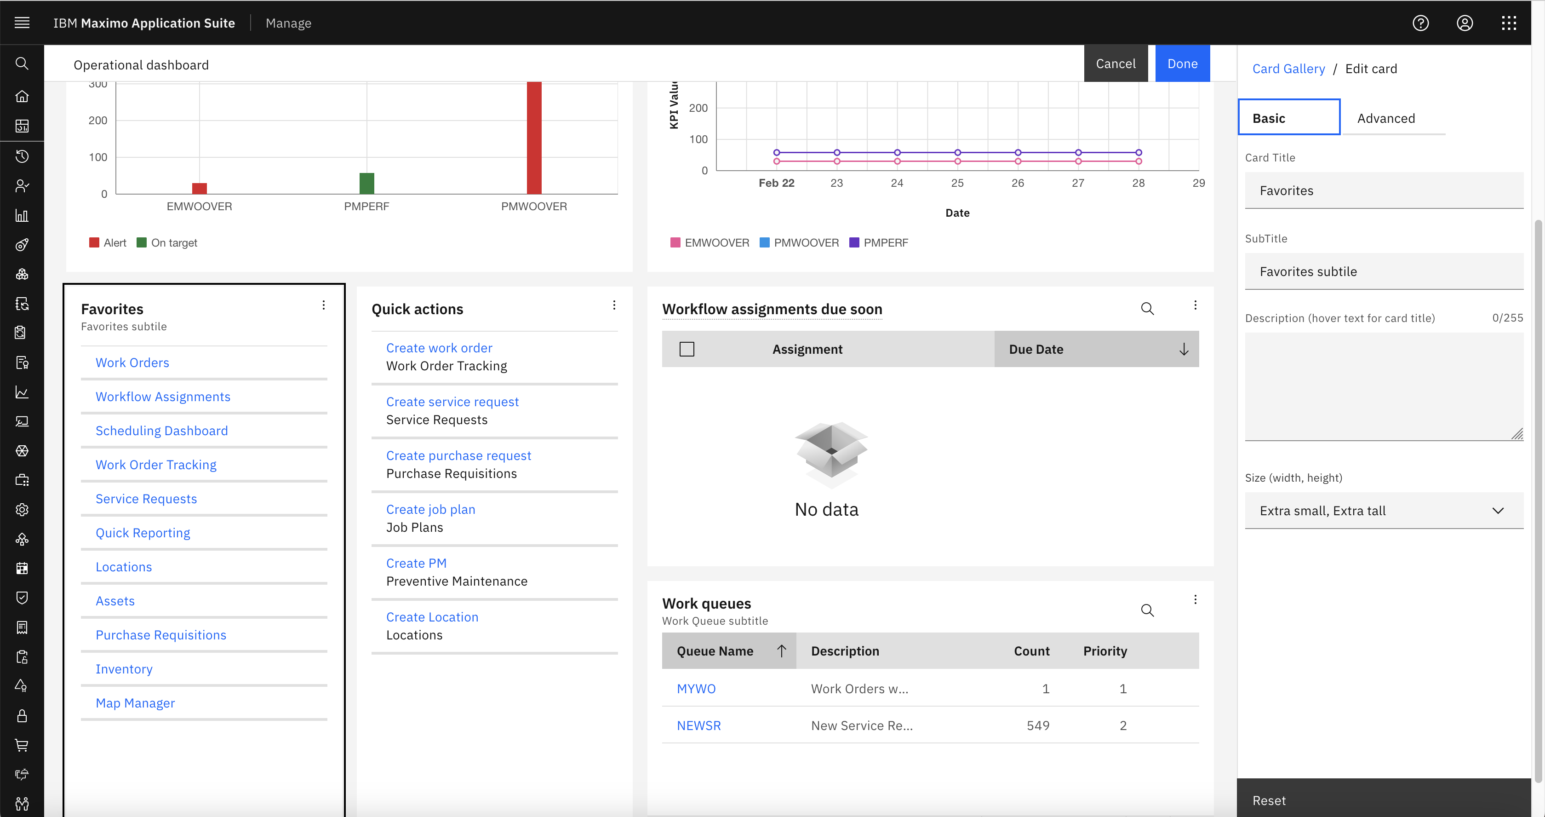Screen dimensions: 1545x817
Task: Toggle PMPERF series in line chart legend
Action: pos(879,243)
